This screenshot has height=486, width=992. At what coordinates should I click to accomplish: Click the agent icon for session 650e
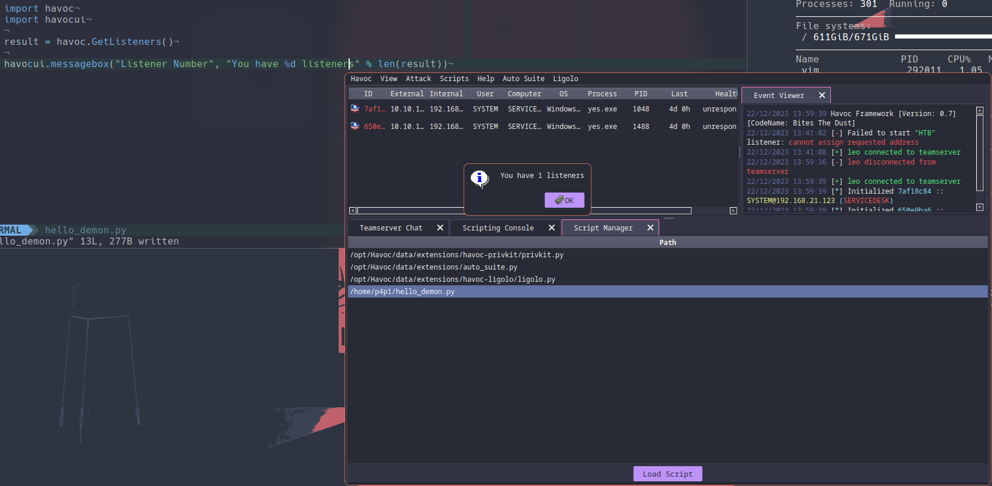pyautogui.click(x=355, y=126)
